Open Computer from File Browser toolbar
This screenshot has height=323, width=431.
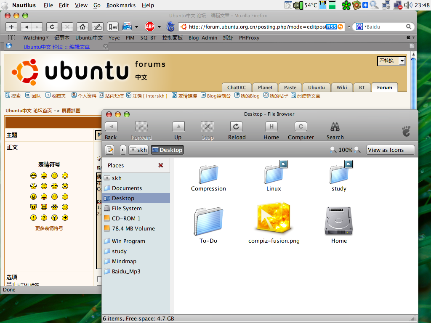tap(301, 131)
